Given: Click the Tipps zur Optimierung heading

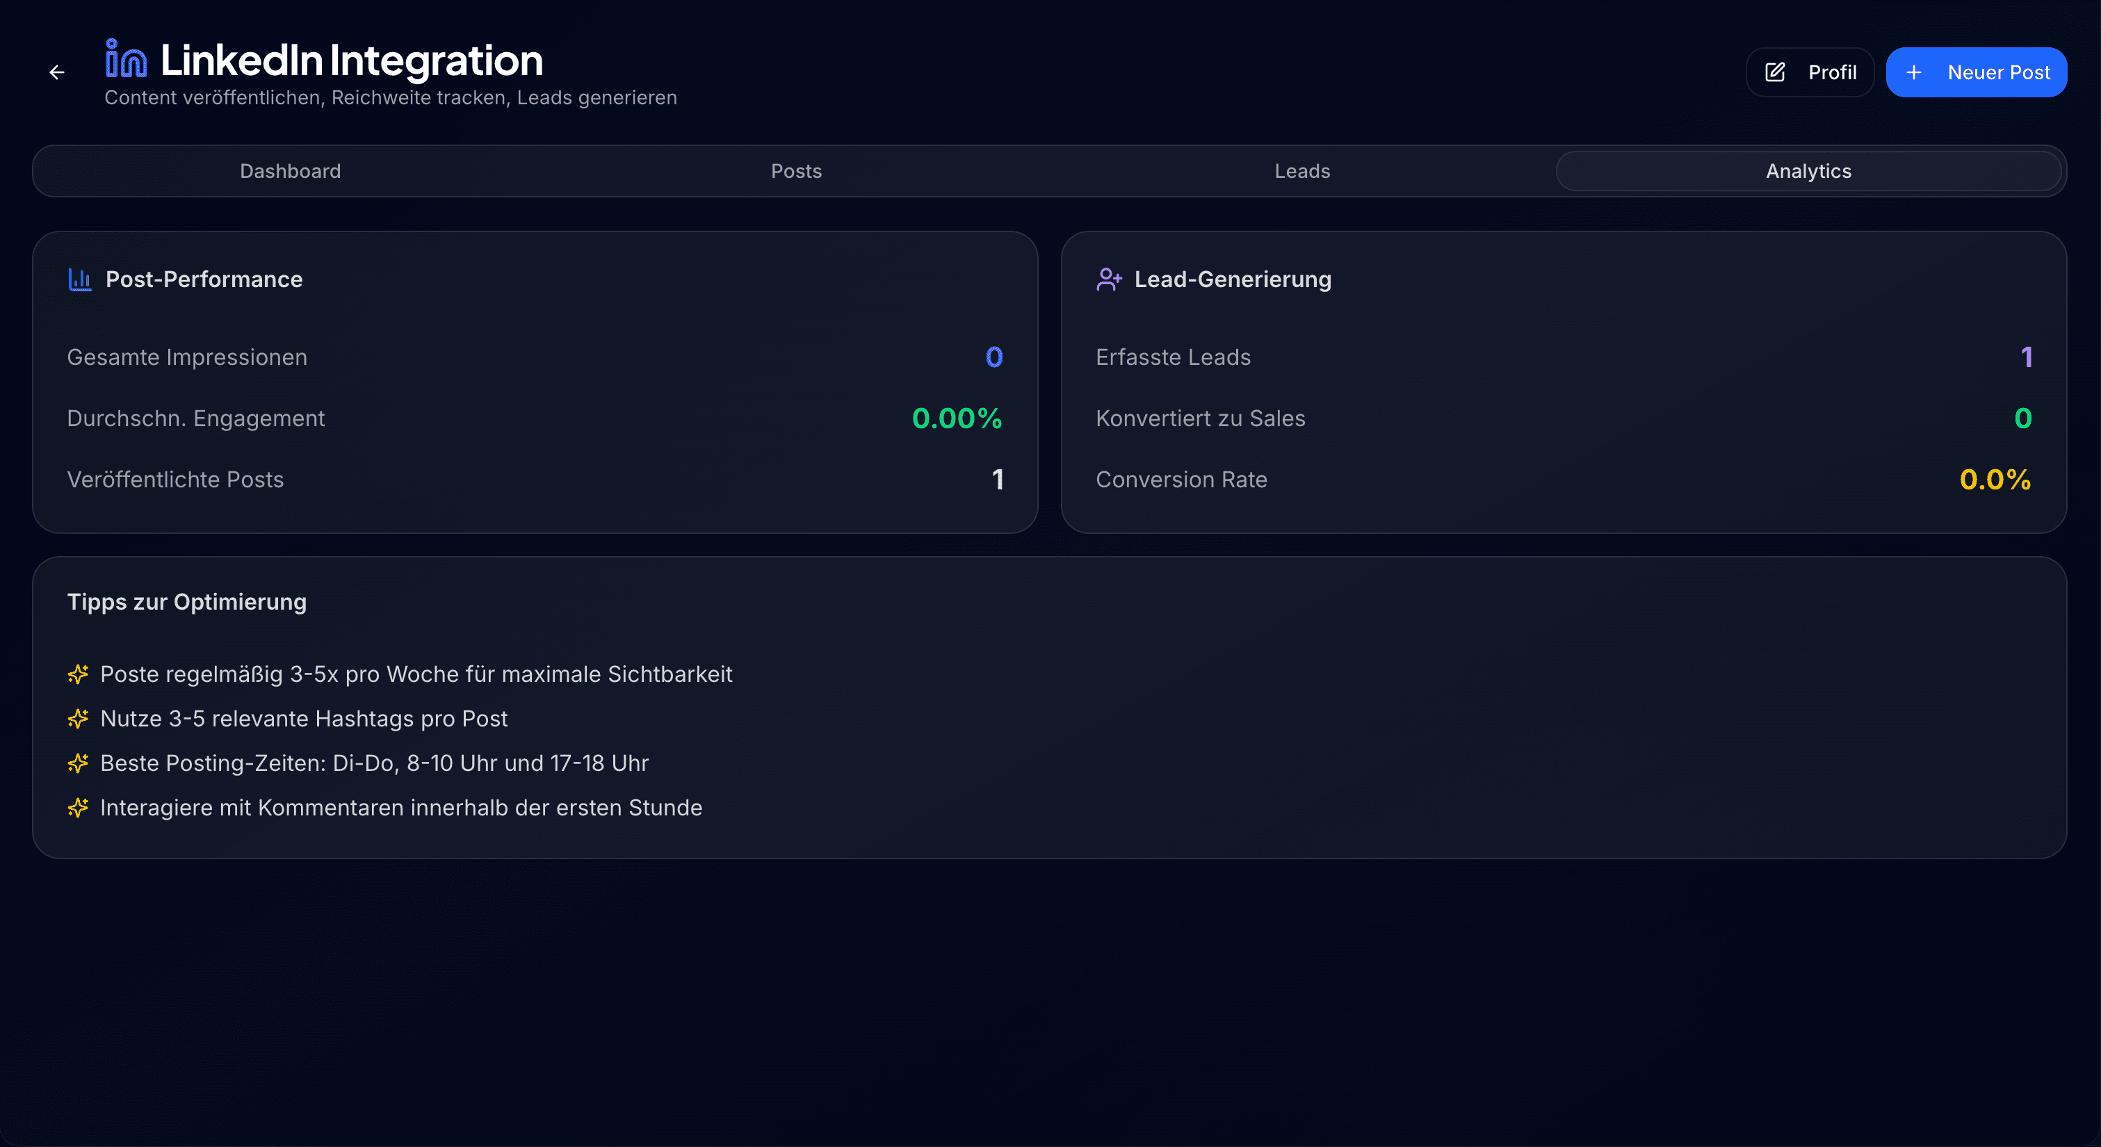Looking at the screenshot, I should click(187, 602).
